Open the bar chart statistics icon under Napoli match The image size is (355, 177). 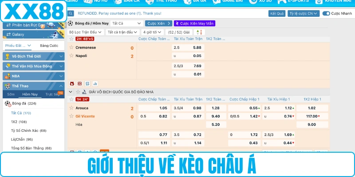pos(95,84)
